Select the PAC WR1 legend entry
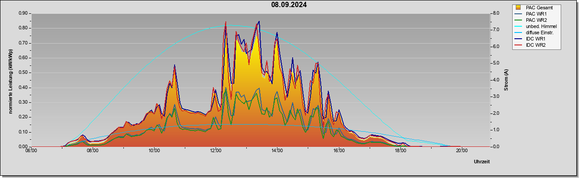579x178 pixels. (x=535, y=14)
